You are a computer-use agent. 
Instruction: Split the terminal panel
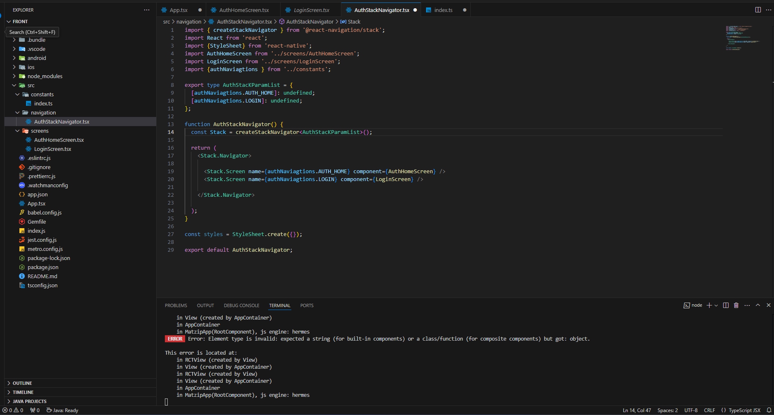pyautogui.click(x=726, y=305)
